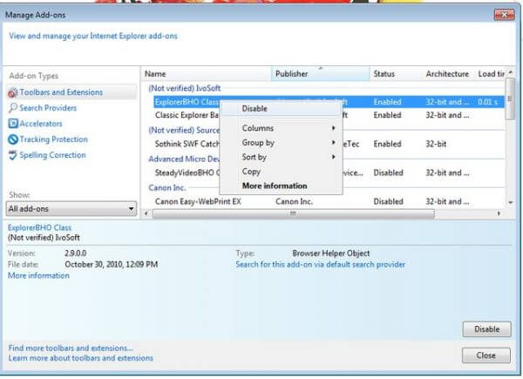The height and width of the screenshot is (379, 523).
Task: Click the Advanced Micro Devices group header
Action: pos(184,159)
